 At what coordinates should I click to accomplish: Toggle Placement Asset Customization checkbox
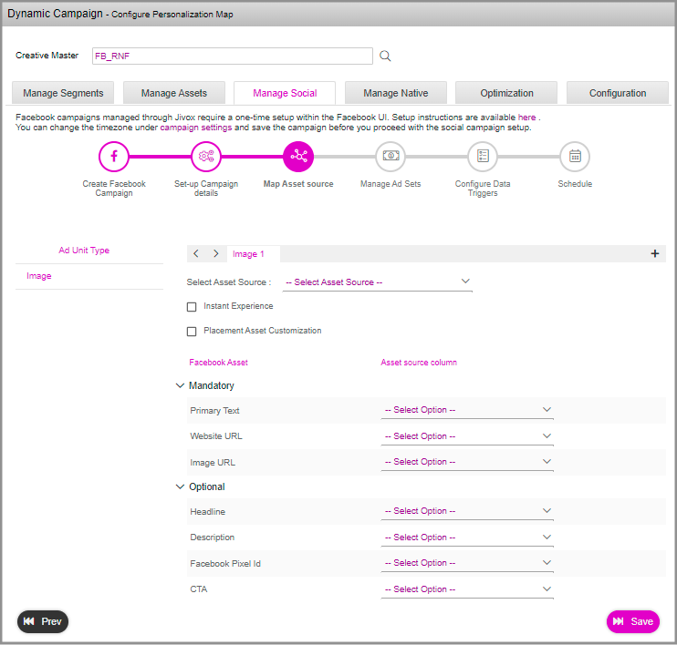(x=192, y=332)
